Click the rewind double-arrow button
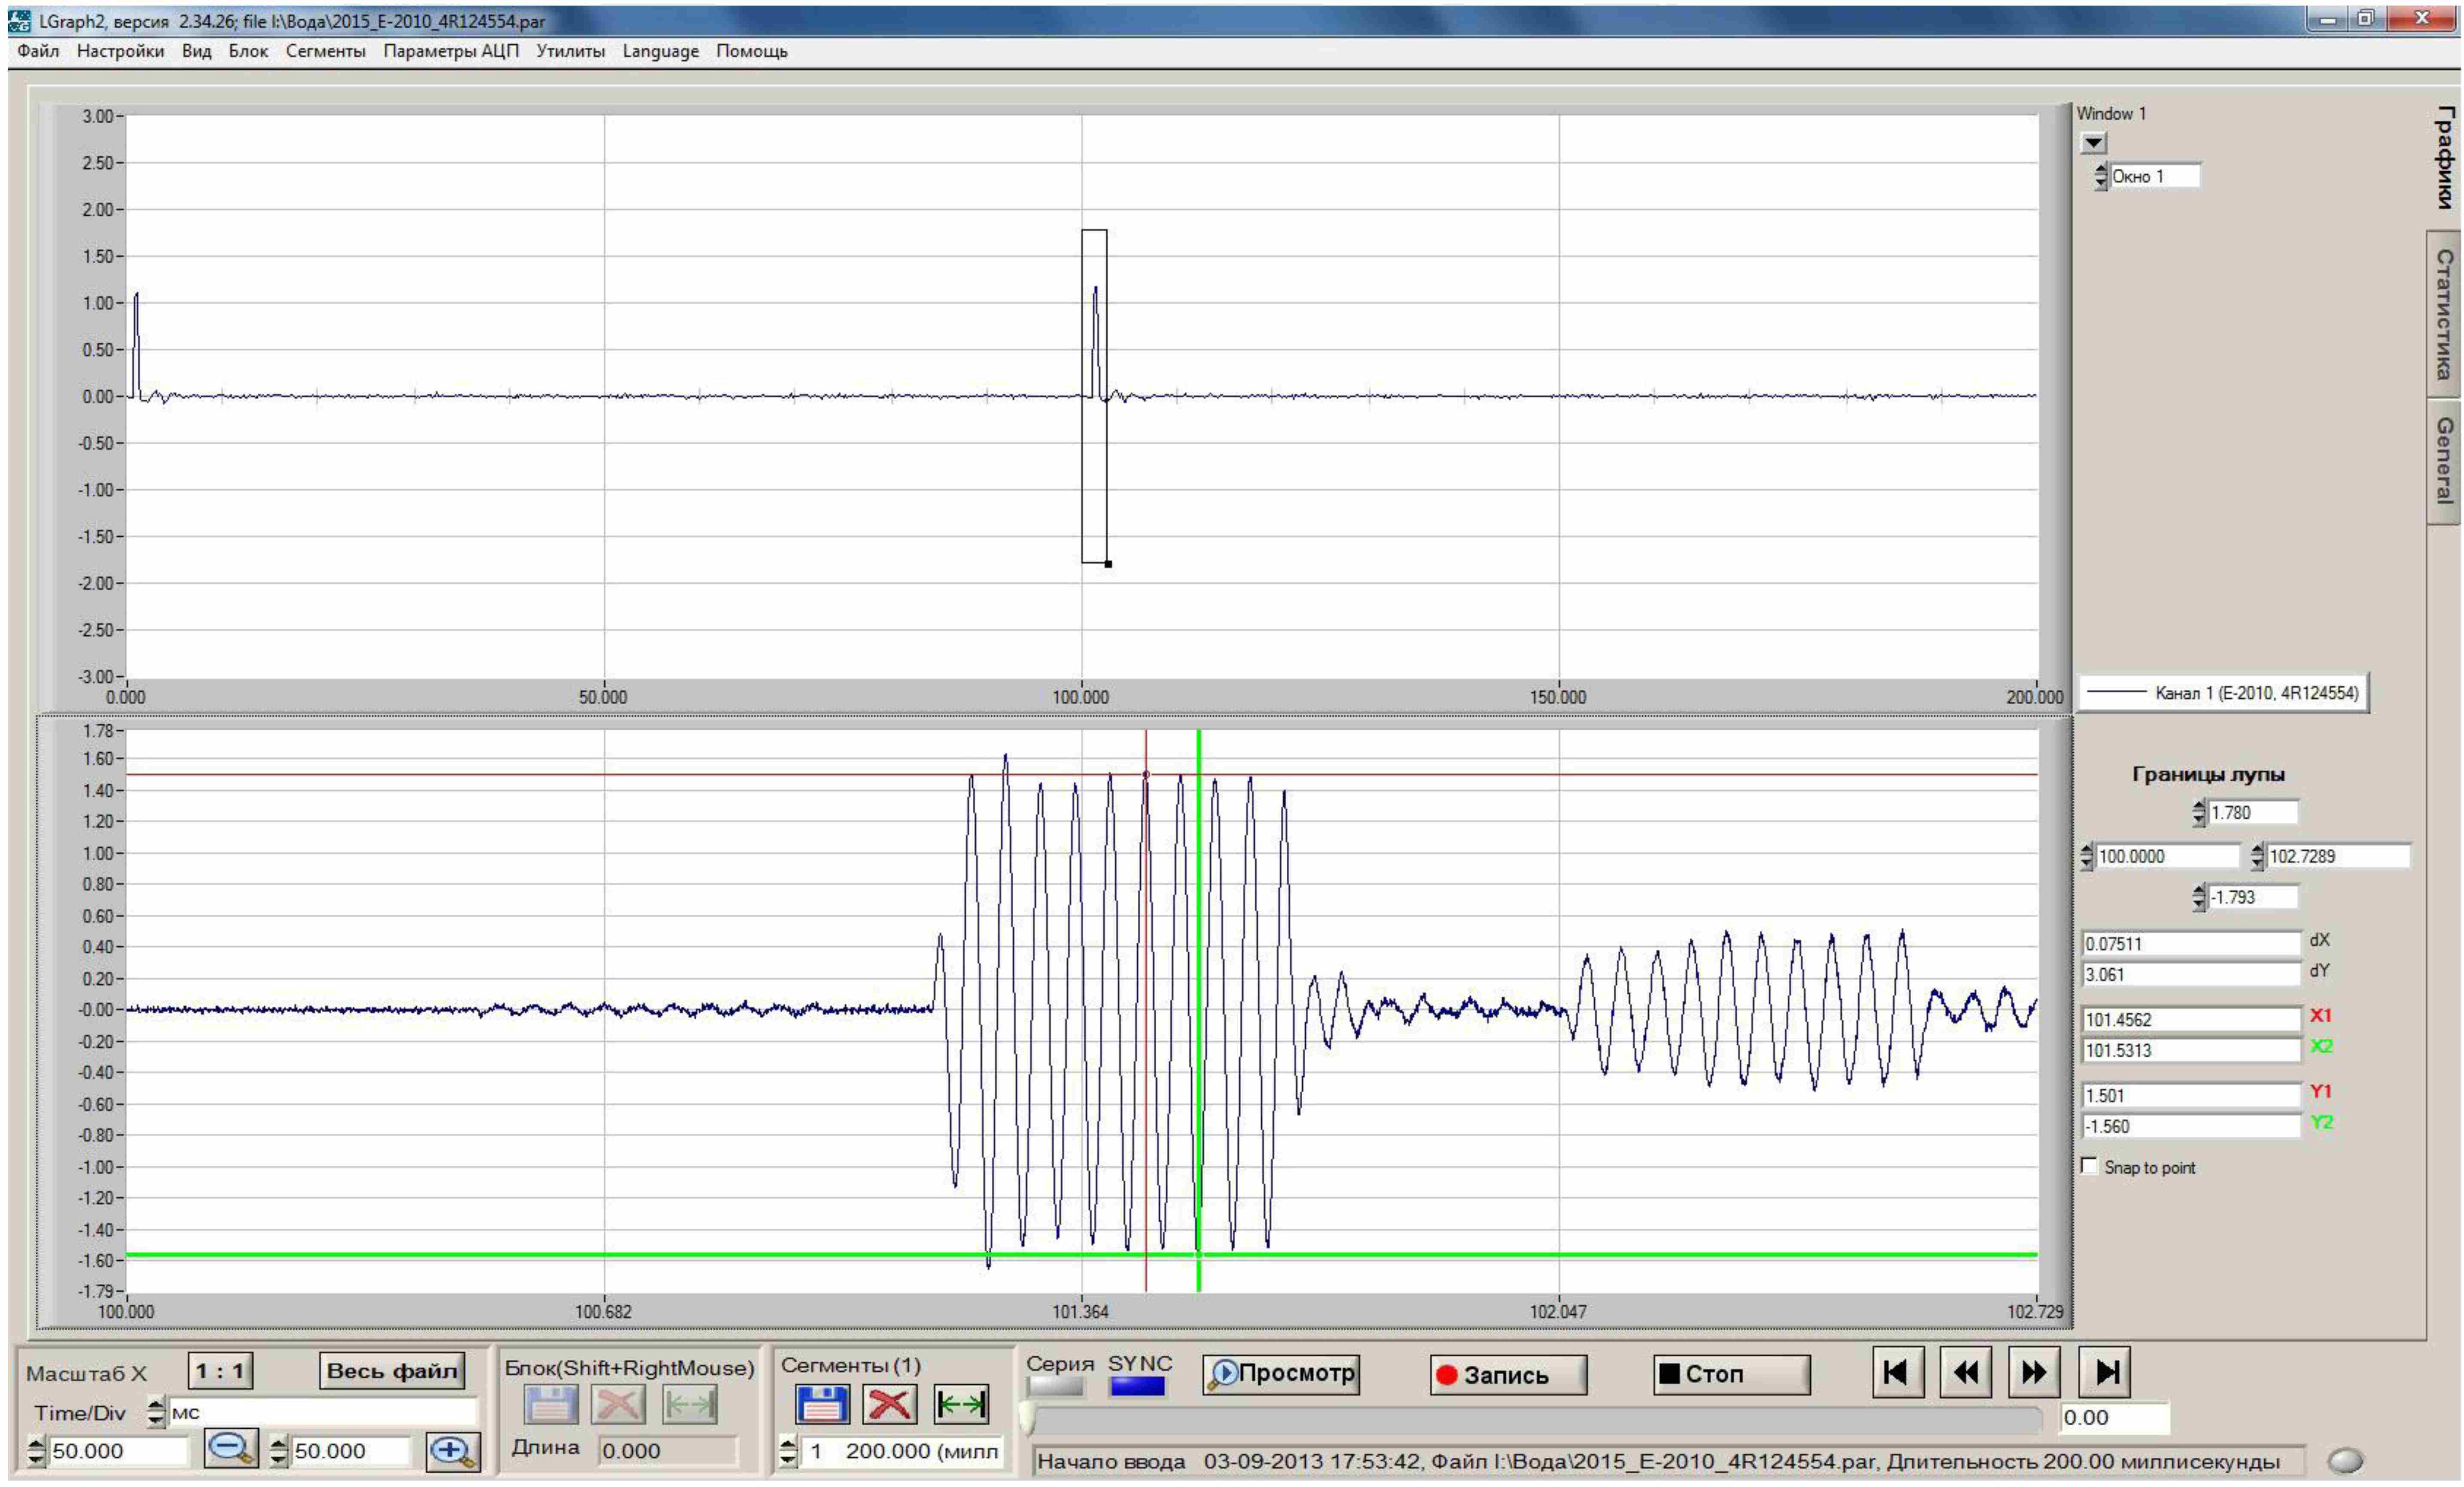Screen dimensions: 2464x1487 [1965, 1371]
